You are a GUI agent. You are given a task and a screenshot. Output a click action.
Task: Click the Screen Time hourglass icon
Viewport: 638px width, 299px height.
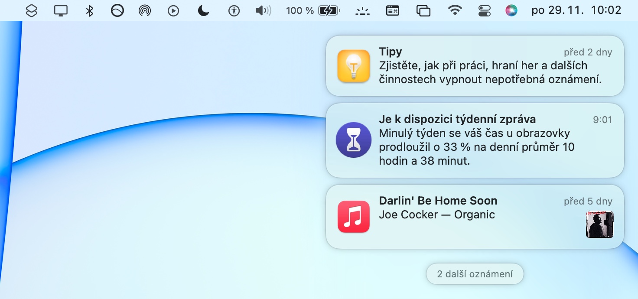pos(353,140)
